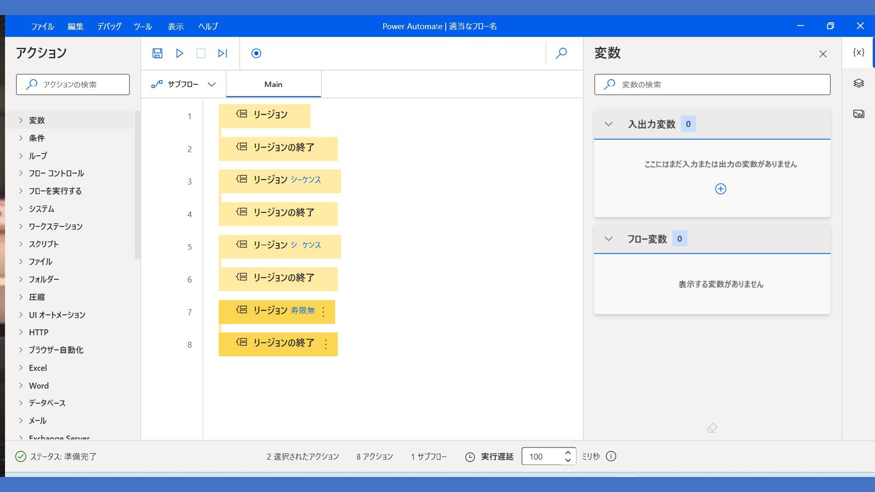Screen dimensions: 875x492
Task: Click the Run next action icon
Action: point(222,53)
